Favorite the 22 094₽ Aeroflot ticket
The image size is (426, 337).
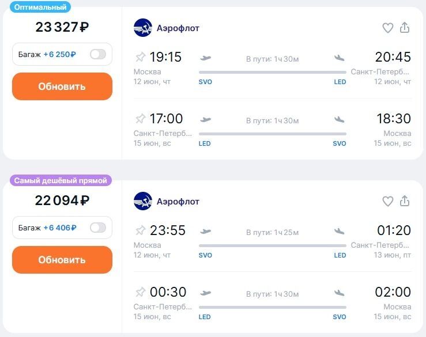pos(387,201)
